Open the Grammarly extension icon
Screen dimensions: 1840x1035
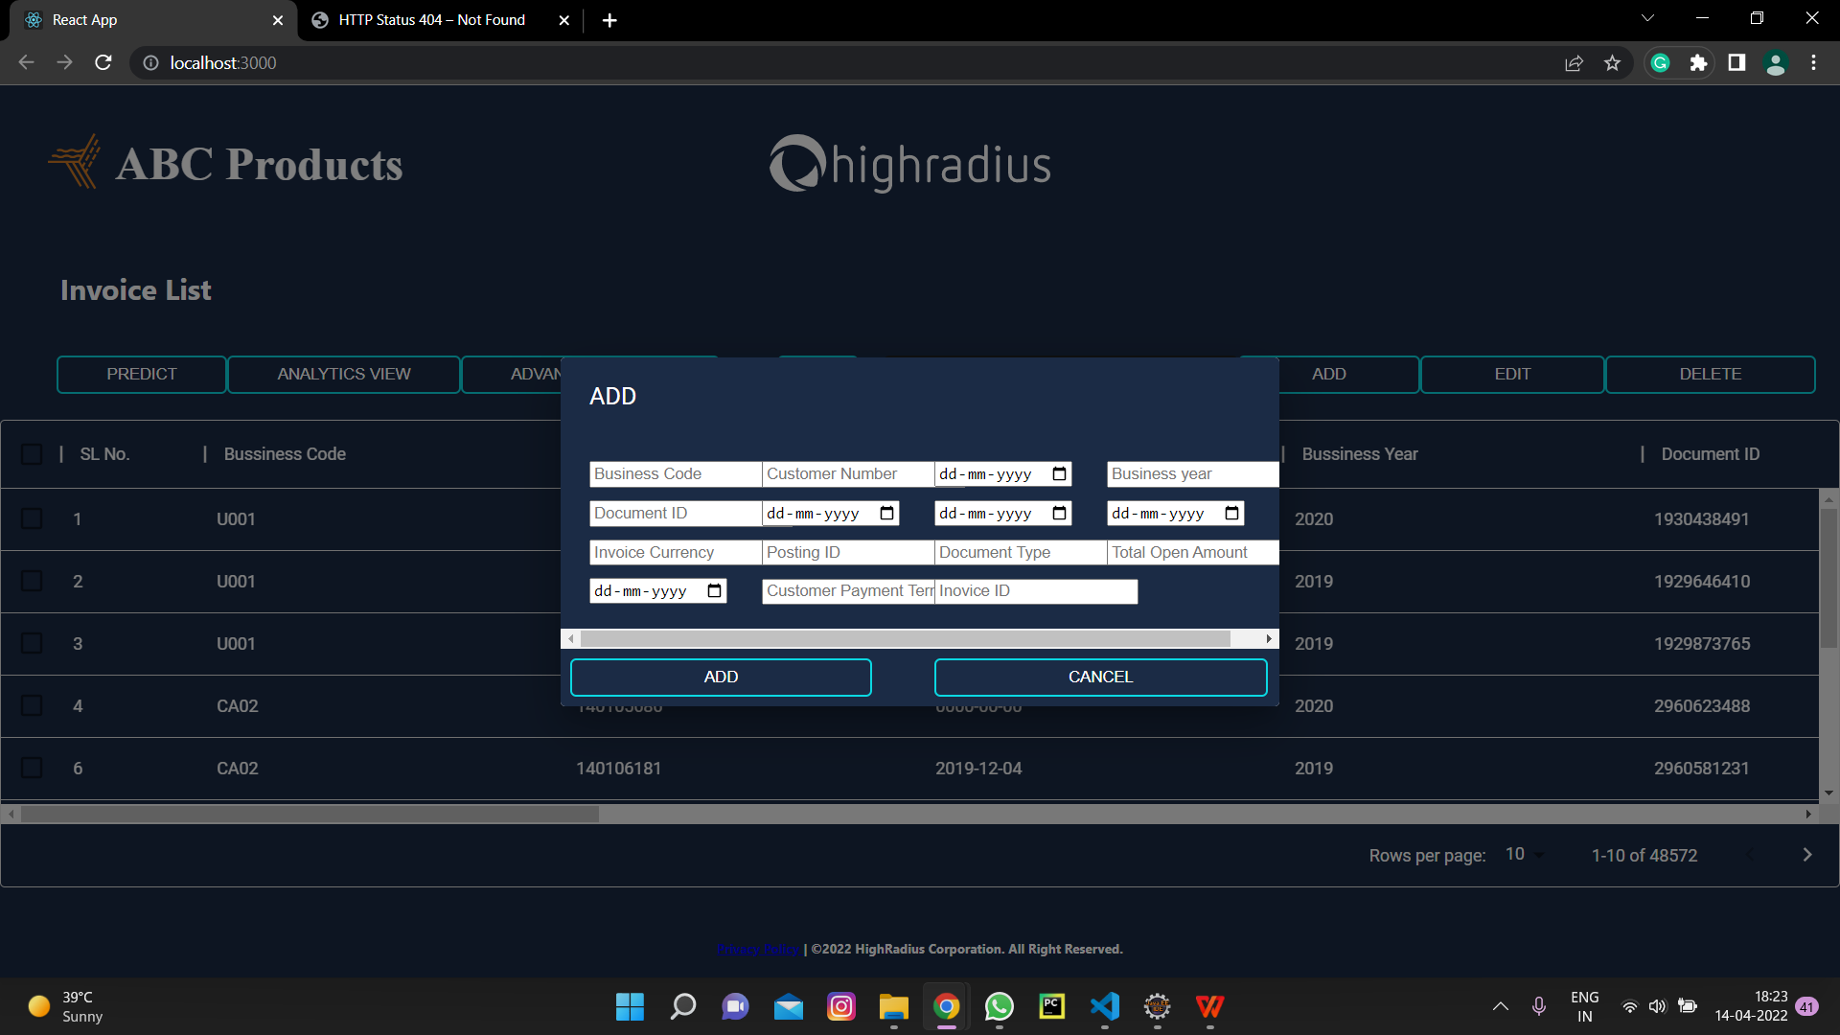1660,62
